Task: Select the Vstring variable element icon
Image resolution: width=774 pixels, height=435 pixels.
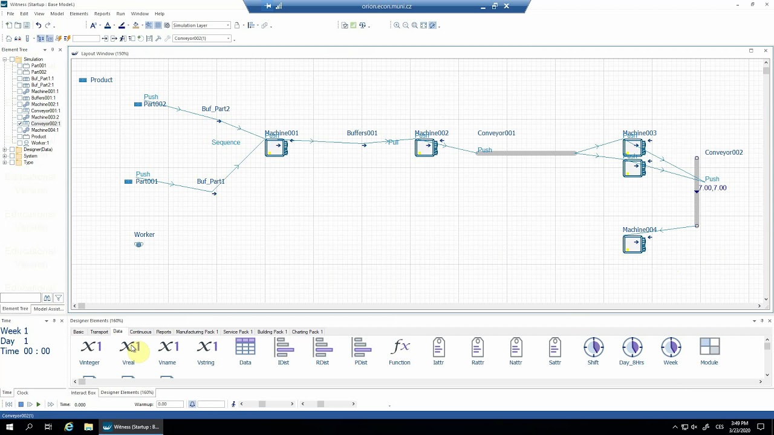Action: 207,347
